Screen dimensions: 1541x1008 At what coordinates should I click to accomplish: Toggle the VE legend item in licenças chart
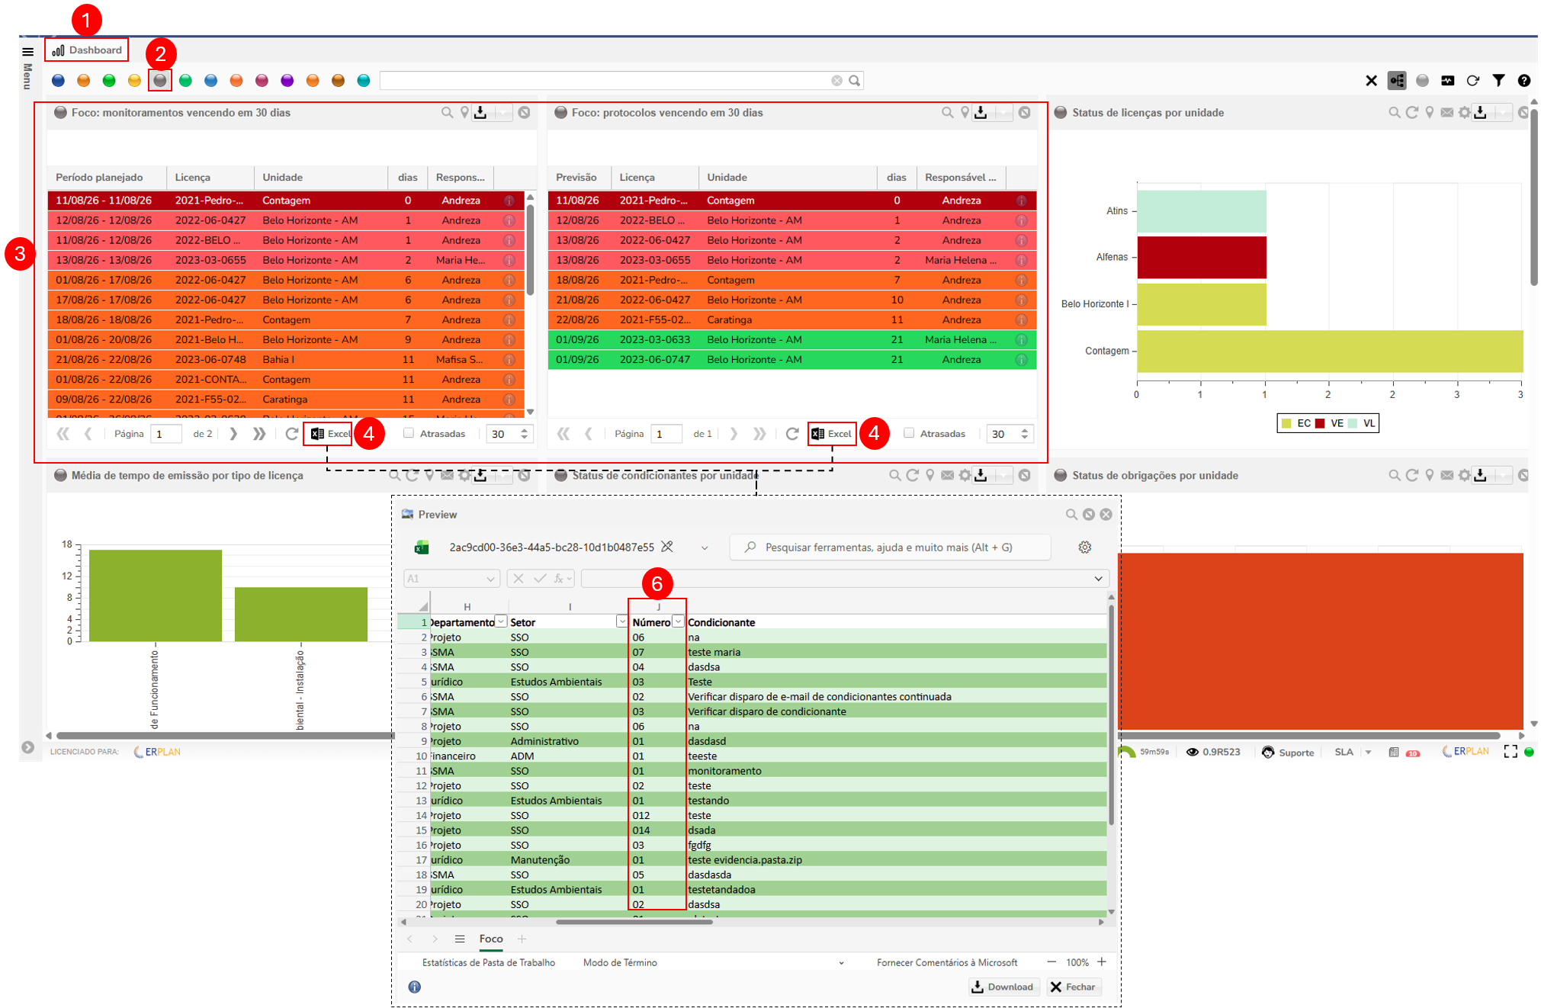click(x=1330, y=423)
